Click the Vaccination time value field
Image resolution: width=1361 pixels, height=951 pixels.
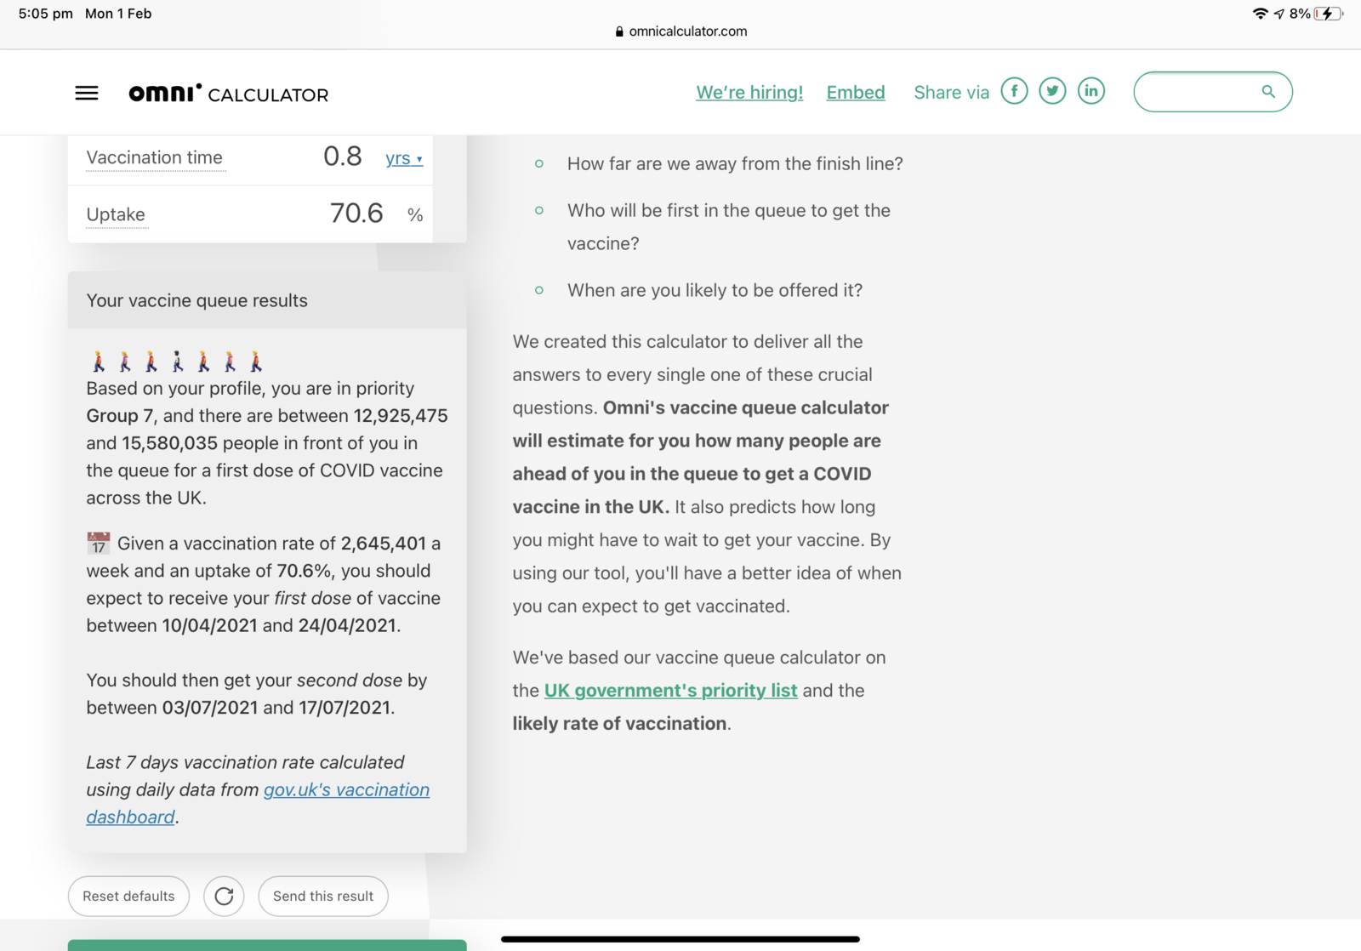342,157
